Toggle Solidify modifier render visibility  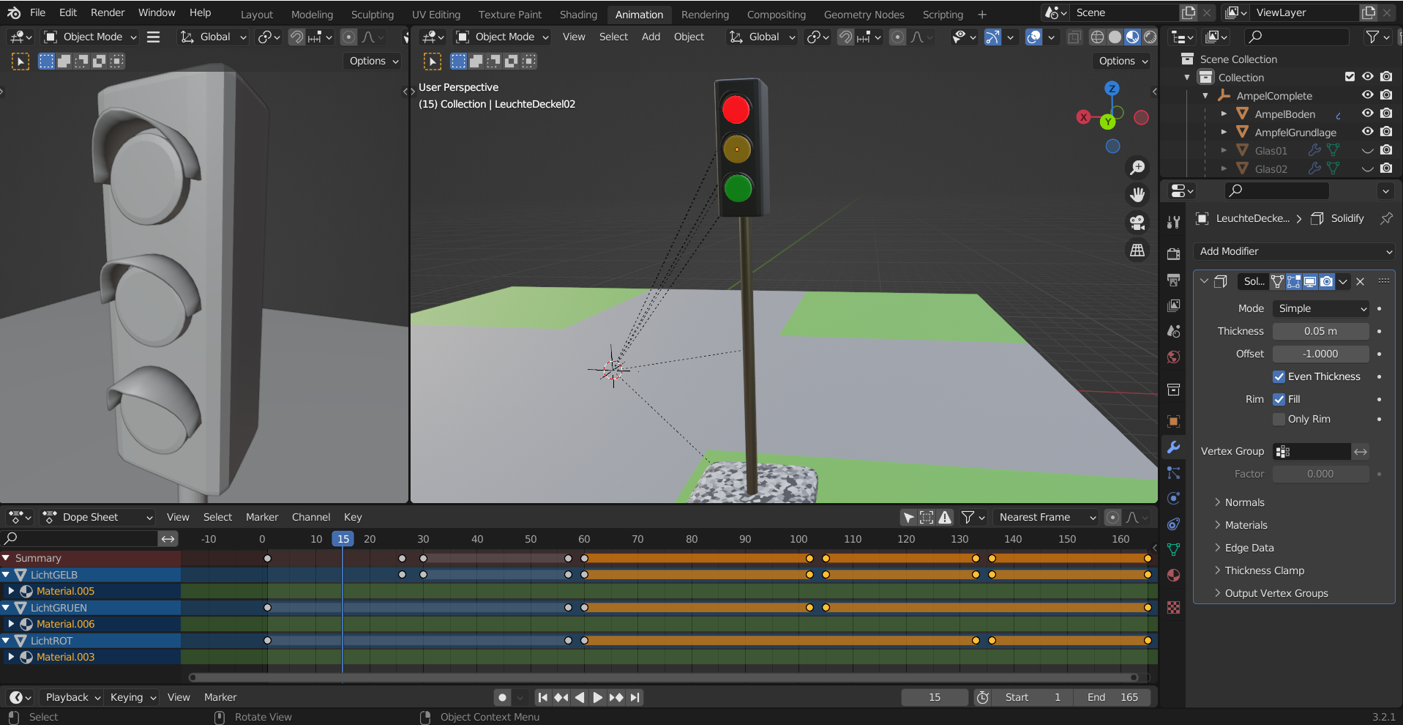click(x=1326, y=281)
